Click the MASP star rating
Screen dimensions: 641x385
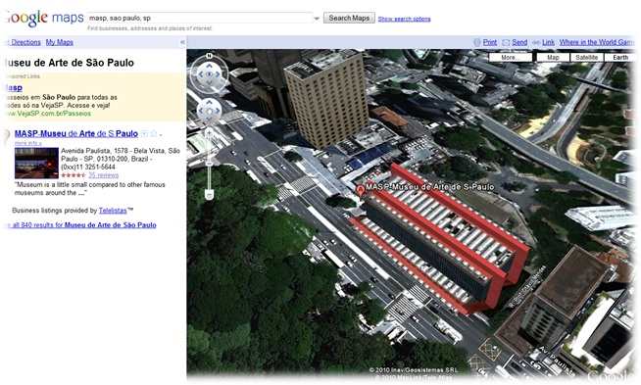74,175
